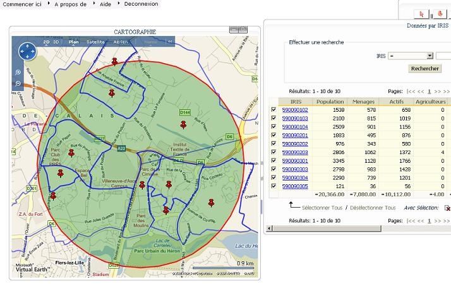Select the Plan map style

tap(74, 42)
